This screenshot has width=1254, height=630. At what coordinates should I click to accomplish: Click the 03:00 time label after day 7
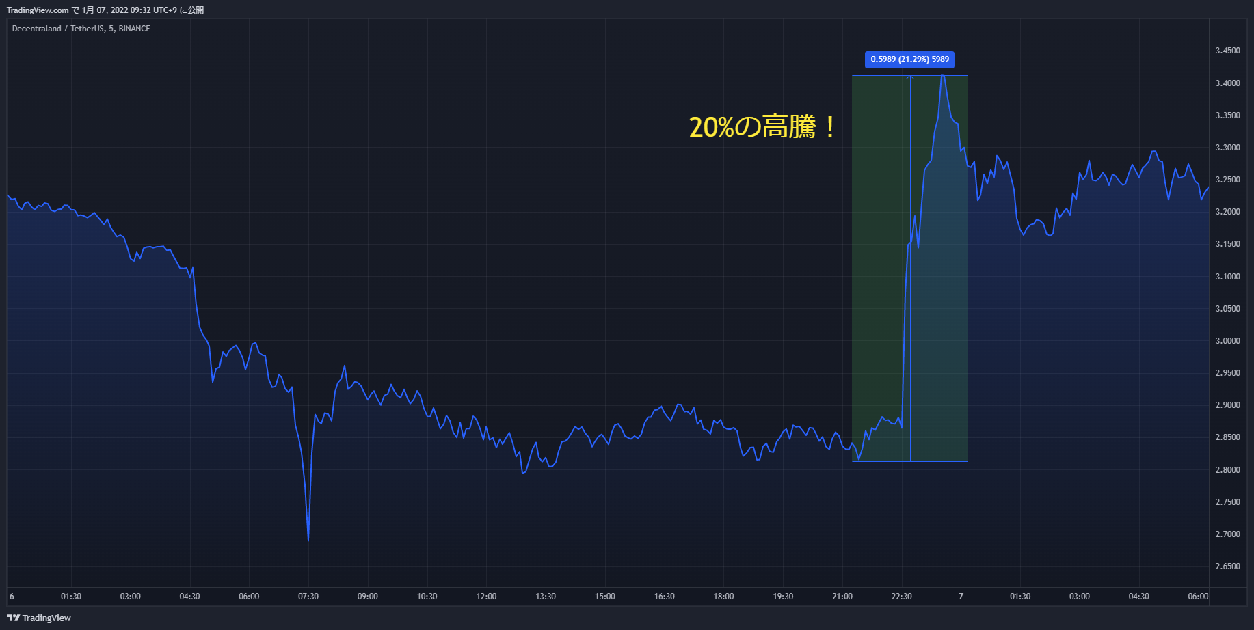[1080, 597]
